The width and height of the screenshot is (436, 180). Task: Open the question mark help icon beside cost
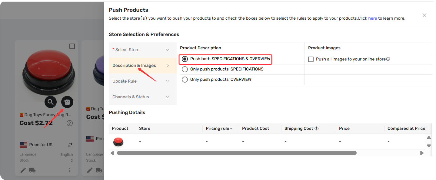70,123
